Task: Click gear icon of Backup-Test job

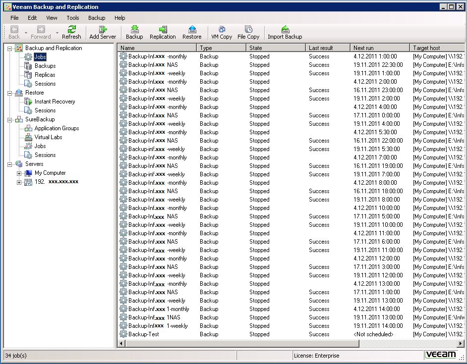Action: 123,334
